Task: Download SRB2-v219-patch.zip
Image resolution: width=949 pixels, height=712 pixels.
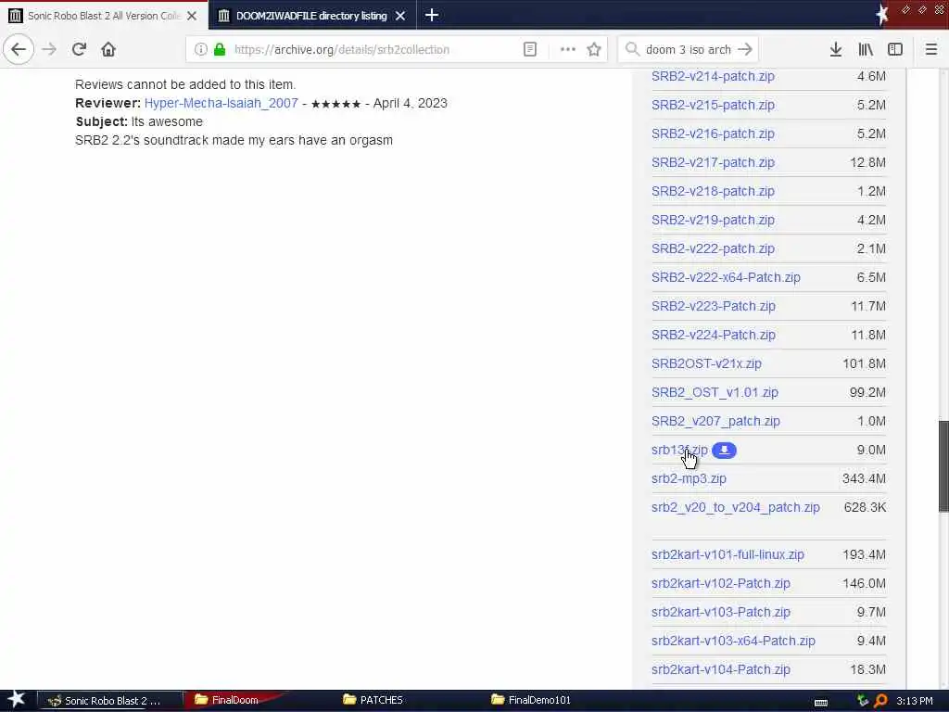Action: point(713,220)
